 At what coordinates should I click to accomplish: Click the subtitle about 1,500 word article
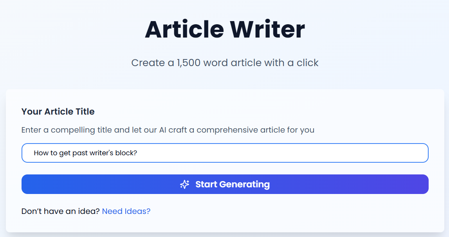click(x=225, y=63)
